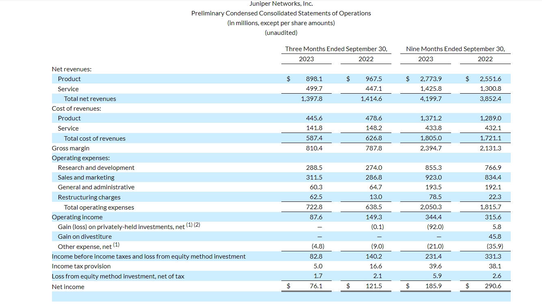The height and width of the screenshot is (304, 542).
Task: Click the Total operating expenses label
Action: 99,208
